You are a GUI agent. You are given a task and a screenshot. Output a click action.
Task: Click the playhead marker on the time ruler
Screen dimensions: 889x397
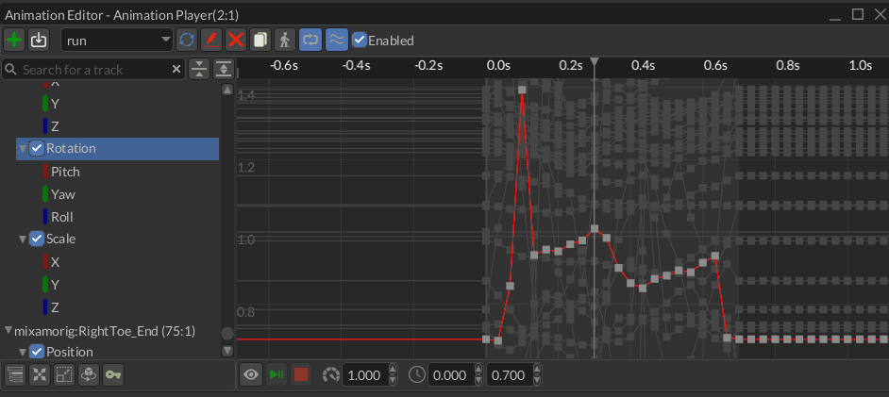595,61
